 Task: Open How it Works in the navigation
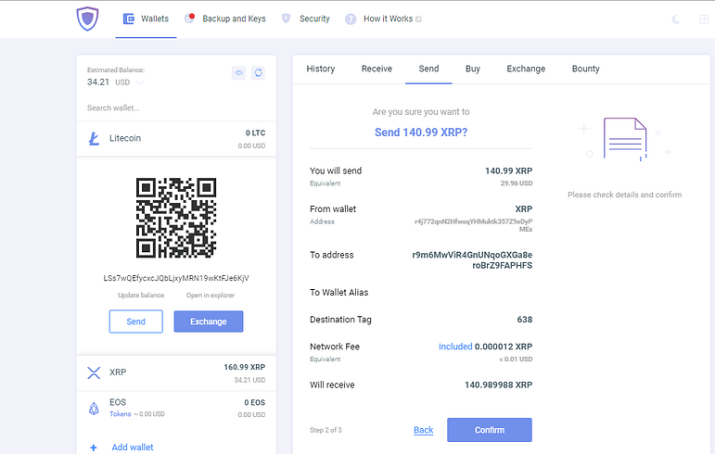pos(388,19)
